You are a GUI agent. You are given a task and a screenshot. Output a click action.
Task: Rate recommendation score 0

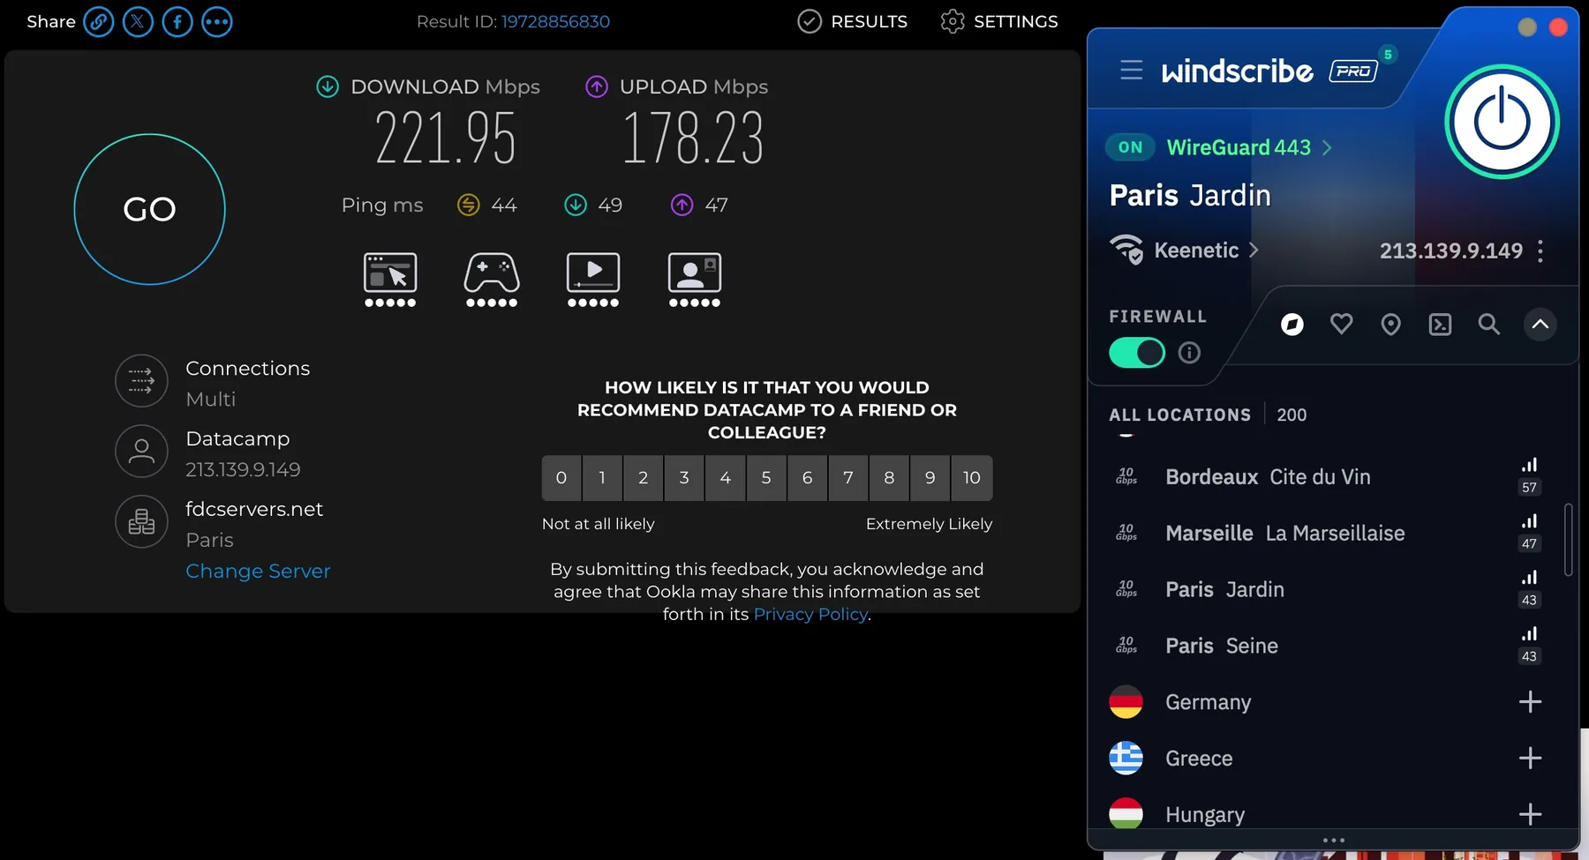(x=561, y=478)
